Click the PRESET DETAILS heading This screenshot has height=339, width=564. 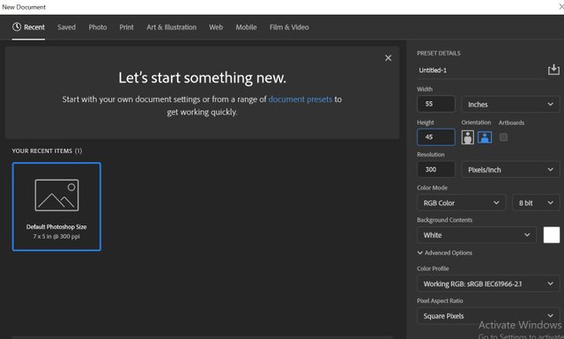point(439,53)
